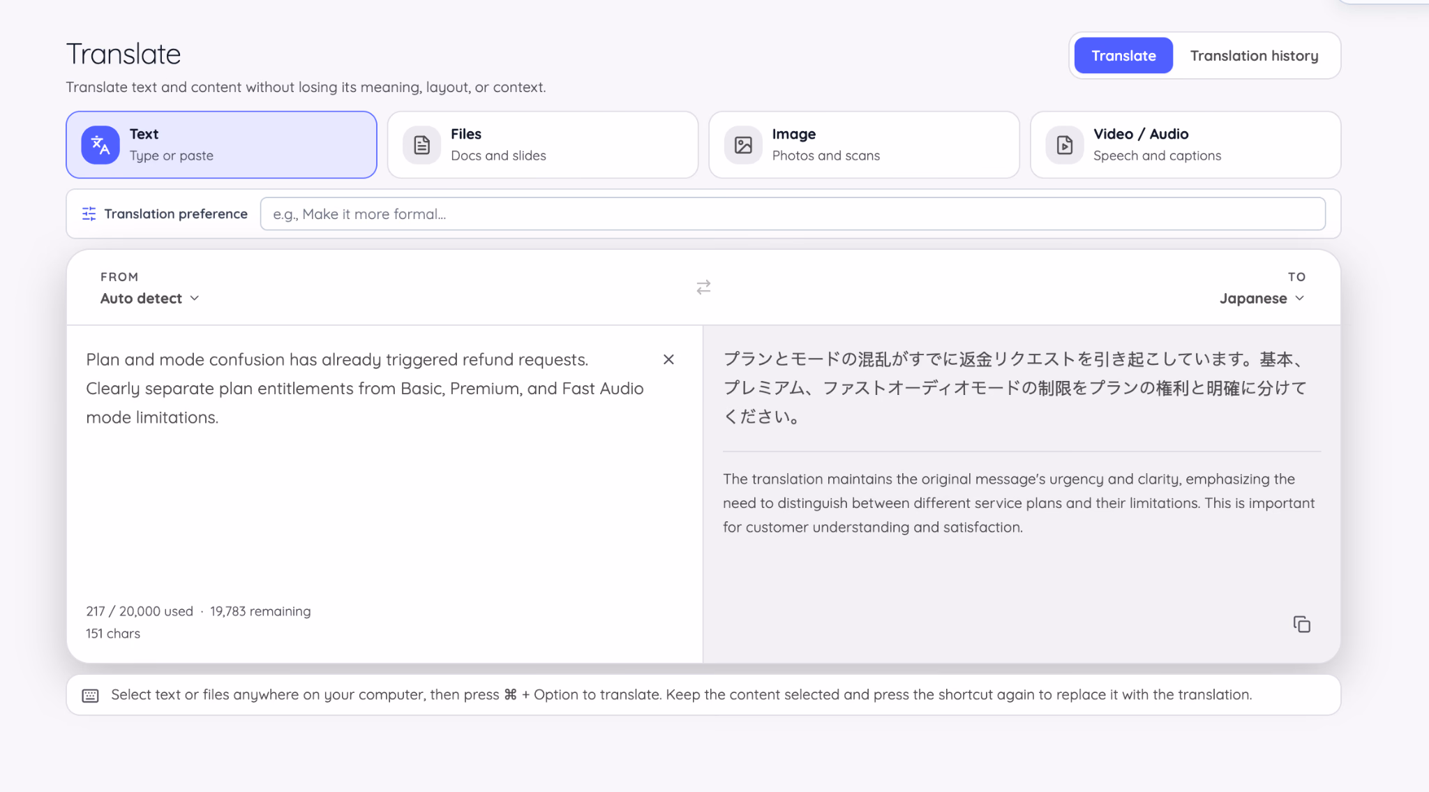Click the '151 chars' label
The height and width of the screenshot is (792, 1429).
[113, 634]
